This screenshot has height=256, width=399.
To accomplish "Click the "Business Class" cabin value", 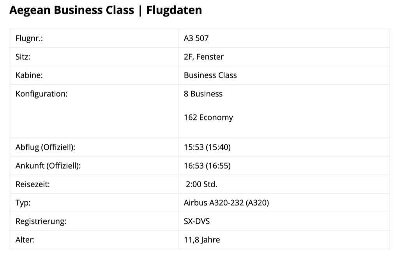I will (x=210, y=75).
